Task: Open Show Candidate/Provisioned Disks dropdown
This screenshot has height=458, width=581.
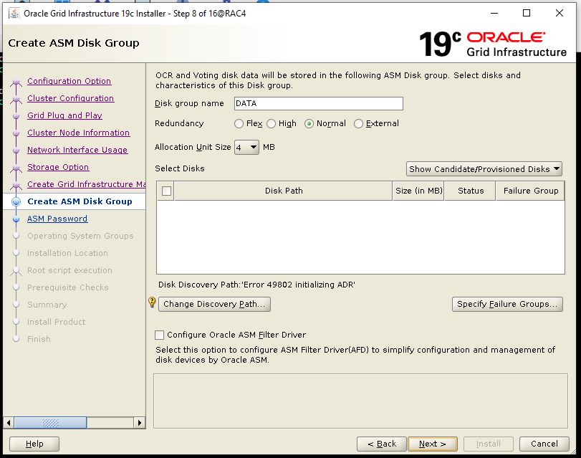Action: pyautogui.click(x=484, y=169)
